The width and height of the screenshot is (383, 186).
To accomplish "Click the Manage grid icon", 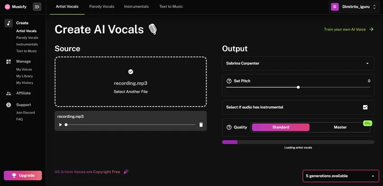I will click(x=9, y=62).
